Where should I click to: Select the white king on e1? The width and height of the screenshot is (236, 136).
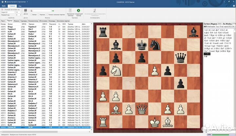(x=155, y=122)
